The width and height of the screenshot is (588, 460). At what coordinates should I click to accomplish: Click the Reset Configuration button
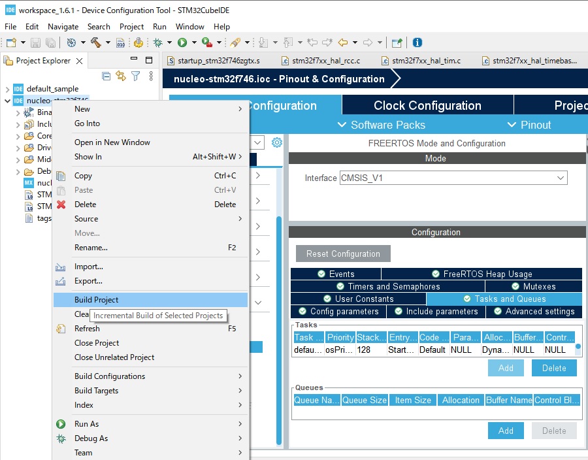(343, 254)
